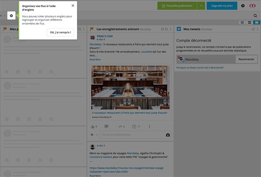Open the profile avatar menu
This screenshot has width=261, height=177.
coord(252,6)
